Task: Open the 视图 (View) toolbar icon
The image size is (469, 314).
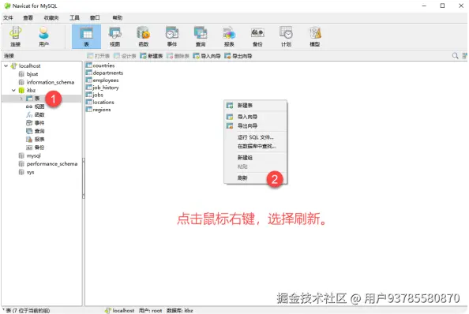Action: (114, 36)
